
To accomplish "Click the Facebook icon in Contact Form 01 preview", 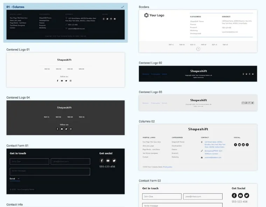I will point(101,161).
